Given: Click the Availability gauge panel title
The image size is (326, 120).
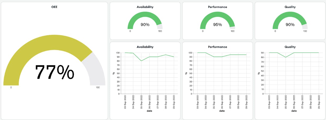Looking at the screenshot, I should [x=145, y=7].
